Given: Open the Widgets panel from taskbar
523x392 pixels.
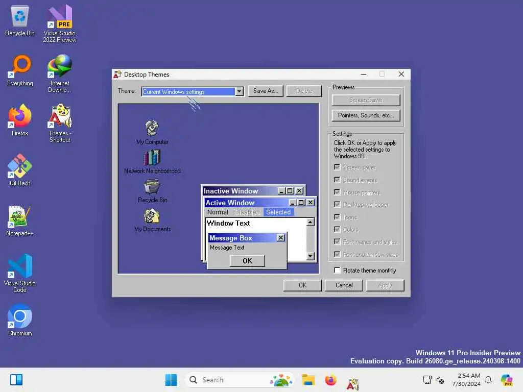Looking at the screenshot, I should tap(16, 380).
